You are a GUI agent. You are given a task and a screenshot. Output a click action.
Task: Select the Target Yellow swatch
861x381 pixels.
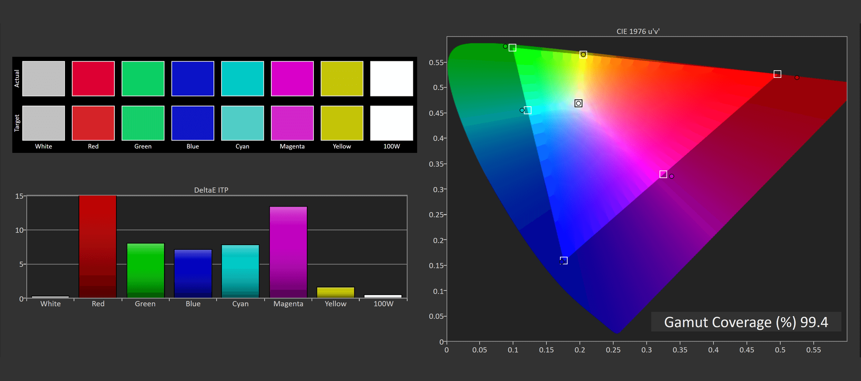[x=342, y=123]
